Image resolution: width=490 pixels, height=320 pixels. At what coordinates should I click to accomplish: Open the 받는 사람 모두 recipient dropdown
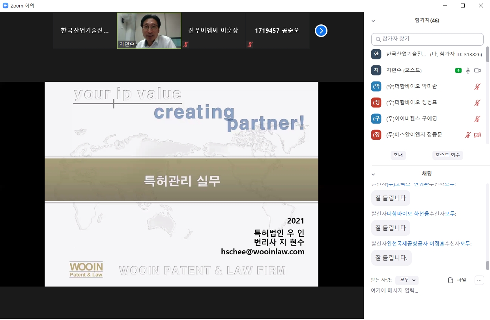coord(407,280)
